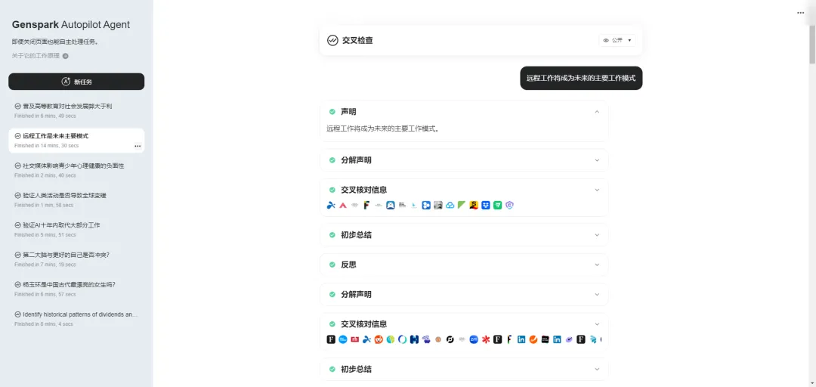
Task: Click the blue Zoom source icon
Action: tap(474, 339)
